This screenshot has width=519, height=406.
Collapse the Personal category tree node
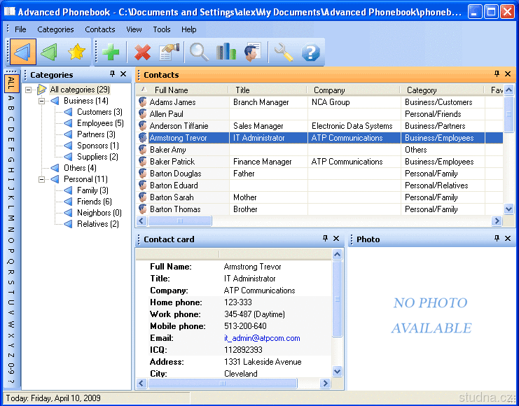(42, 179)
